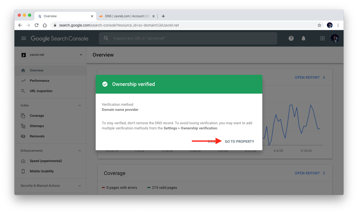Open the Chrome three-dot menu

tap(338, 25)
